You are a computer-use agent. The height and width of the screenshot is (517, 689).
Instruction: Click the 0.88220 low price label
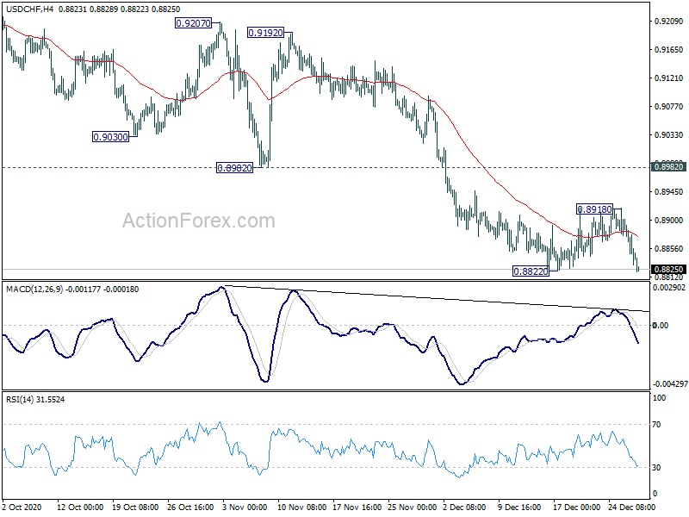click(x=531, y=271)
